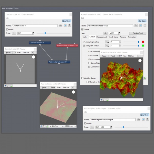Enable Mask by shader
The height and width of the screenshot is (154, 154).
click(82, 78)
